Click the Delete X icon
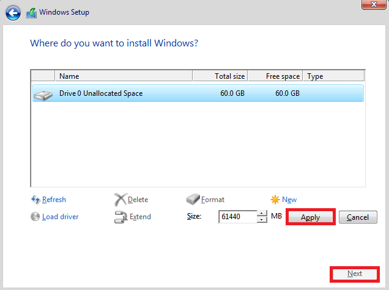Screen dimensions: 389x290 (x=120, y=200)
